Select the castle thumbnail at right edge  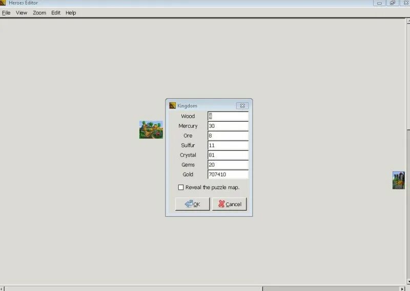click(x=399, y=180)
